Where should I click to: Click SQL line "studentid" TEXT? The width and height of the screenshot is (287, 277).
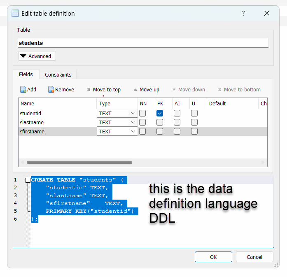point(77,188)
